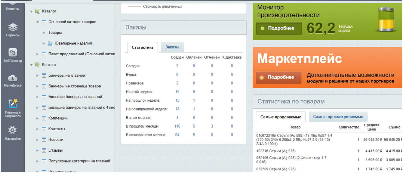Viewport: 403px width, 173px height.
Task: Click the Коллекции list icon
Action: point(44,118)
